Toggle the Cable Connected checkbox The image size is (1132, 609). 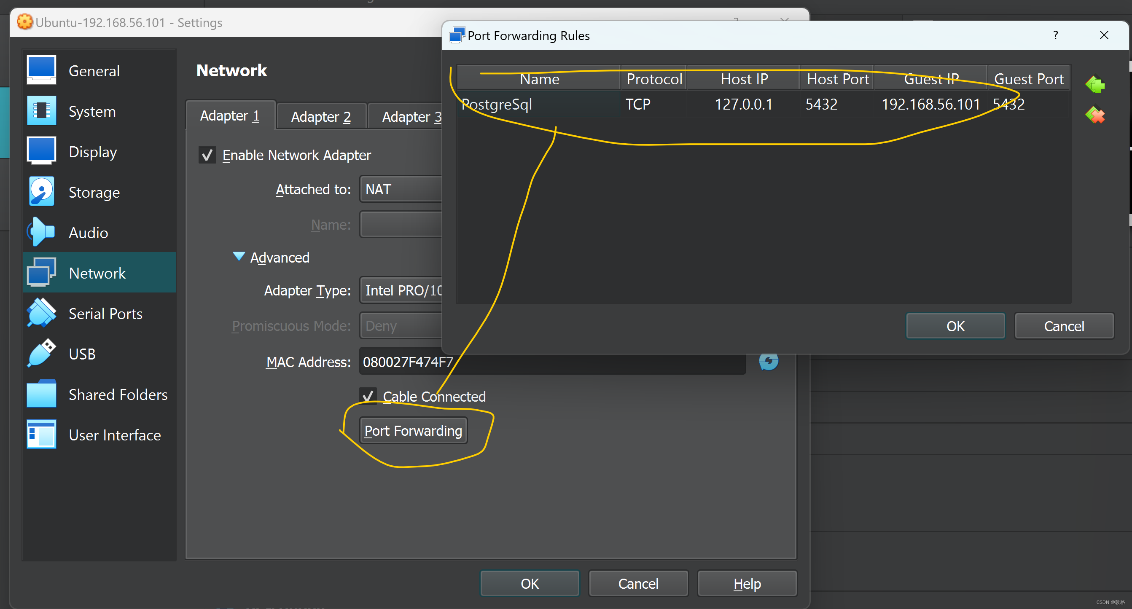click(368, 396)
